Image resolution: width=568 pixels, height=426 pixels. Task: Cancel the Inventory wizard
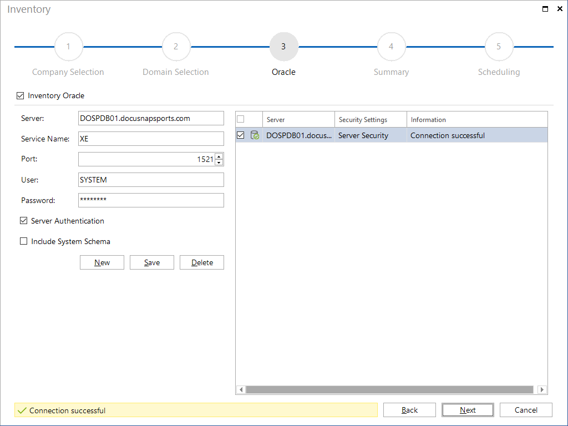pyautogui.click(x=526, y=410)
